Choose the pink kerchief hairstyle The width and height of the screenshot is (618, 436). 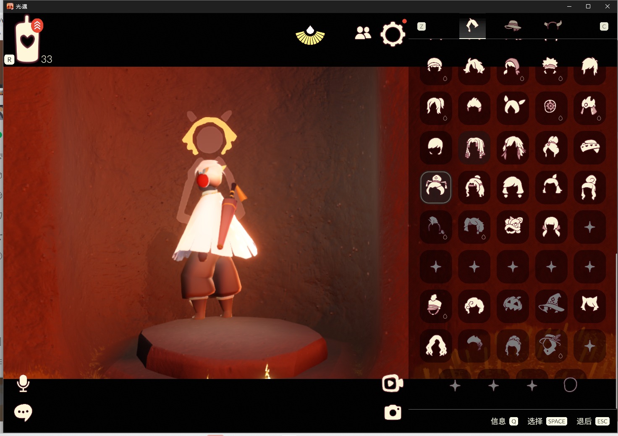[x=513, y=68]
